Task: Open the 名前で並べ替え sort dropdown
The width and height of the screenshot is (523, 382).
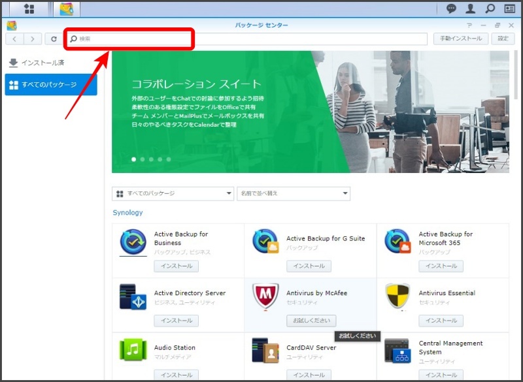Action: click(x=294, y=193)
